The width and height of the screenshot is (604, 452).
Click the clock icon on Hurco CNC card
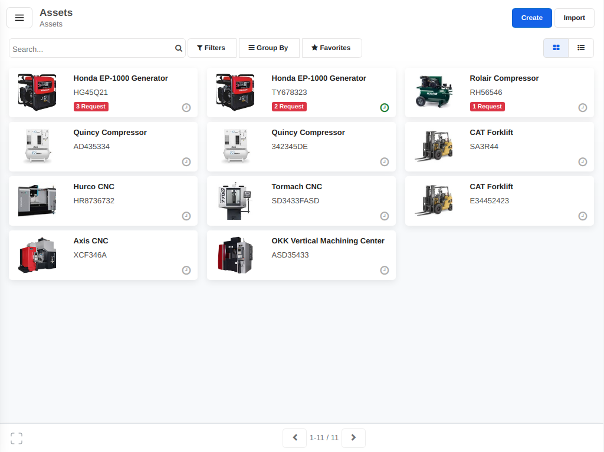(x=186, y=216)
